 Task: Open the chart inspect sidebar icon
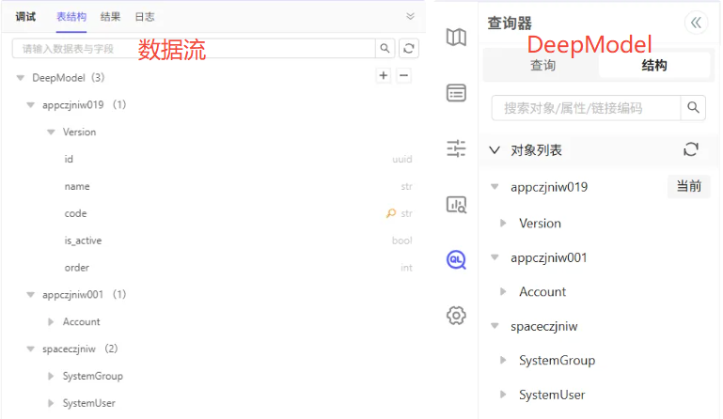point(456,204)
